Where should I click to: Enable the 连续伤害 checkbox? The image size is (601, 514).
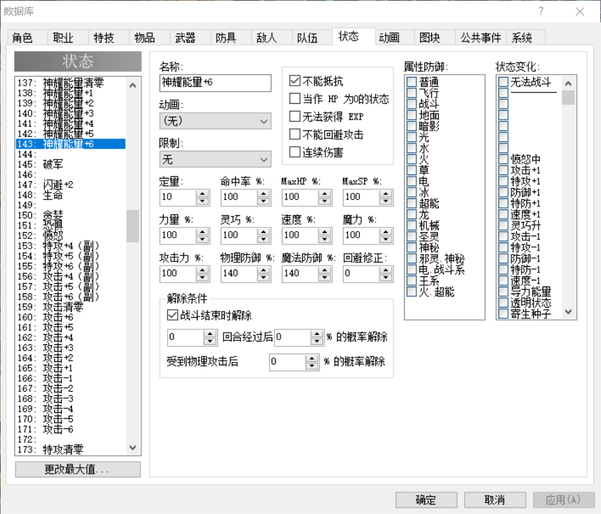(x=295, y=152)
